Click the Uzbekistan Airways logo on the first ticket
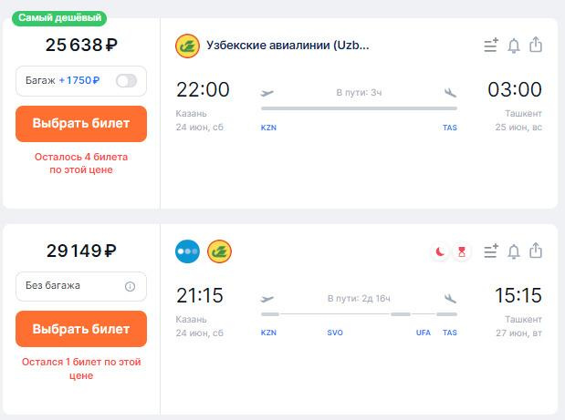 click(187, 46)
